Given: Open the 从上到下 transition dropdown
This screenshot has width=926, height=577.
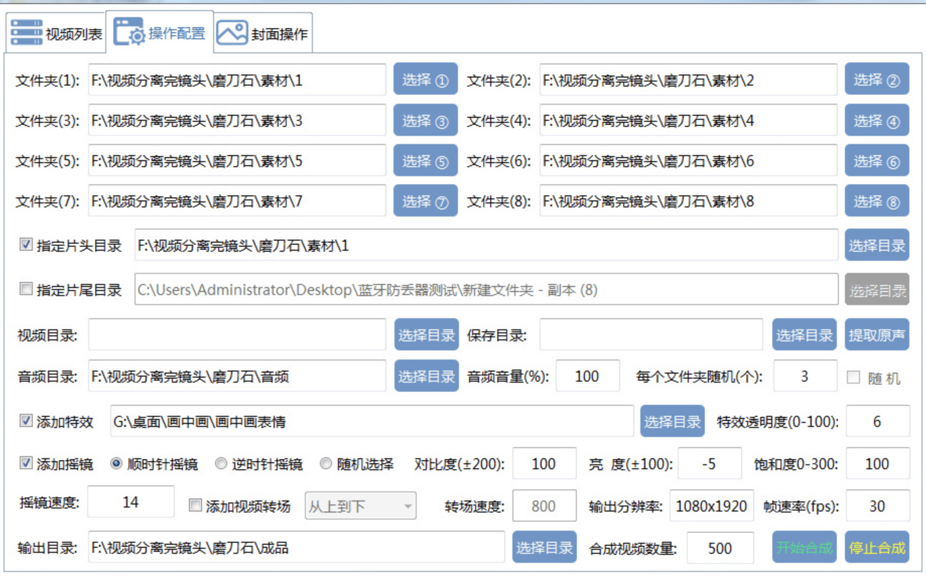Looking at the screenshot, I should click(360, 506).
